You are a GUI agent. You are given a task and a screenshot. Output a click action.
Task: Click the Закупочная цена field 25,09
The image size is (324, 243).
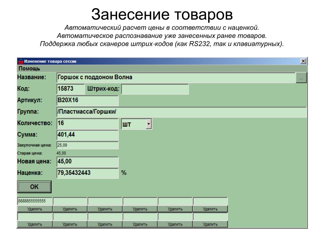click(x=87, y=145)
